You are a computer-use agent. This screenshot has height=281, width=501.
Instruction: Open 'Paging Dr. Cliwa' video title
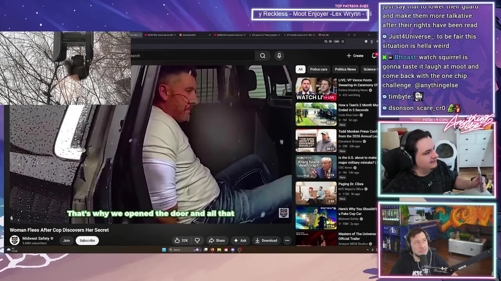(351, 184)
